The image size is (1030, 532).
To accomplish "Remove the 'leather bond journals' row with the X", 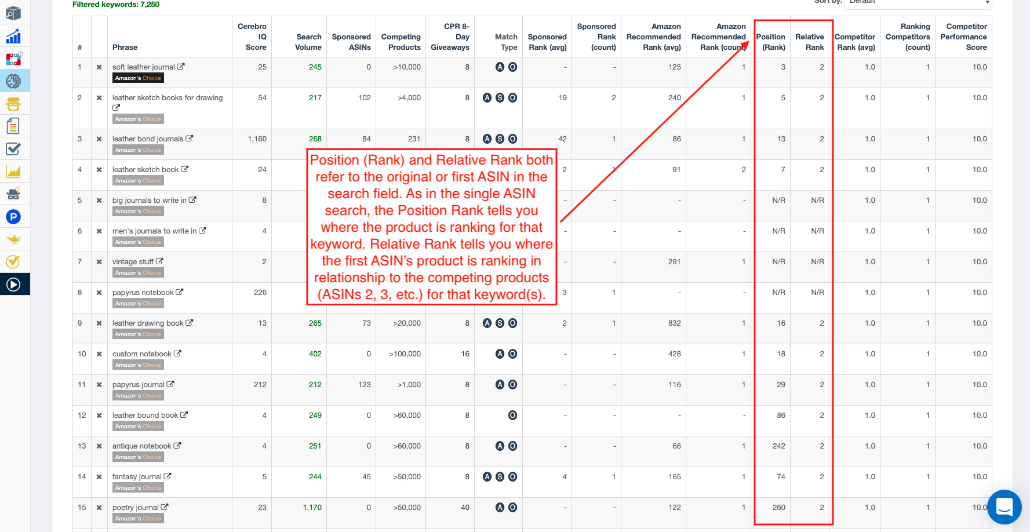I will pyautogui.click(x=99, y=139).
